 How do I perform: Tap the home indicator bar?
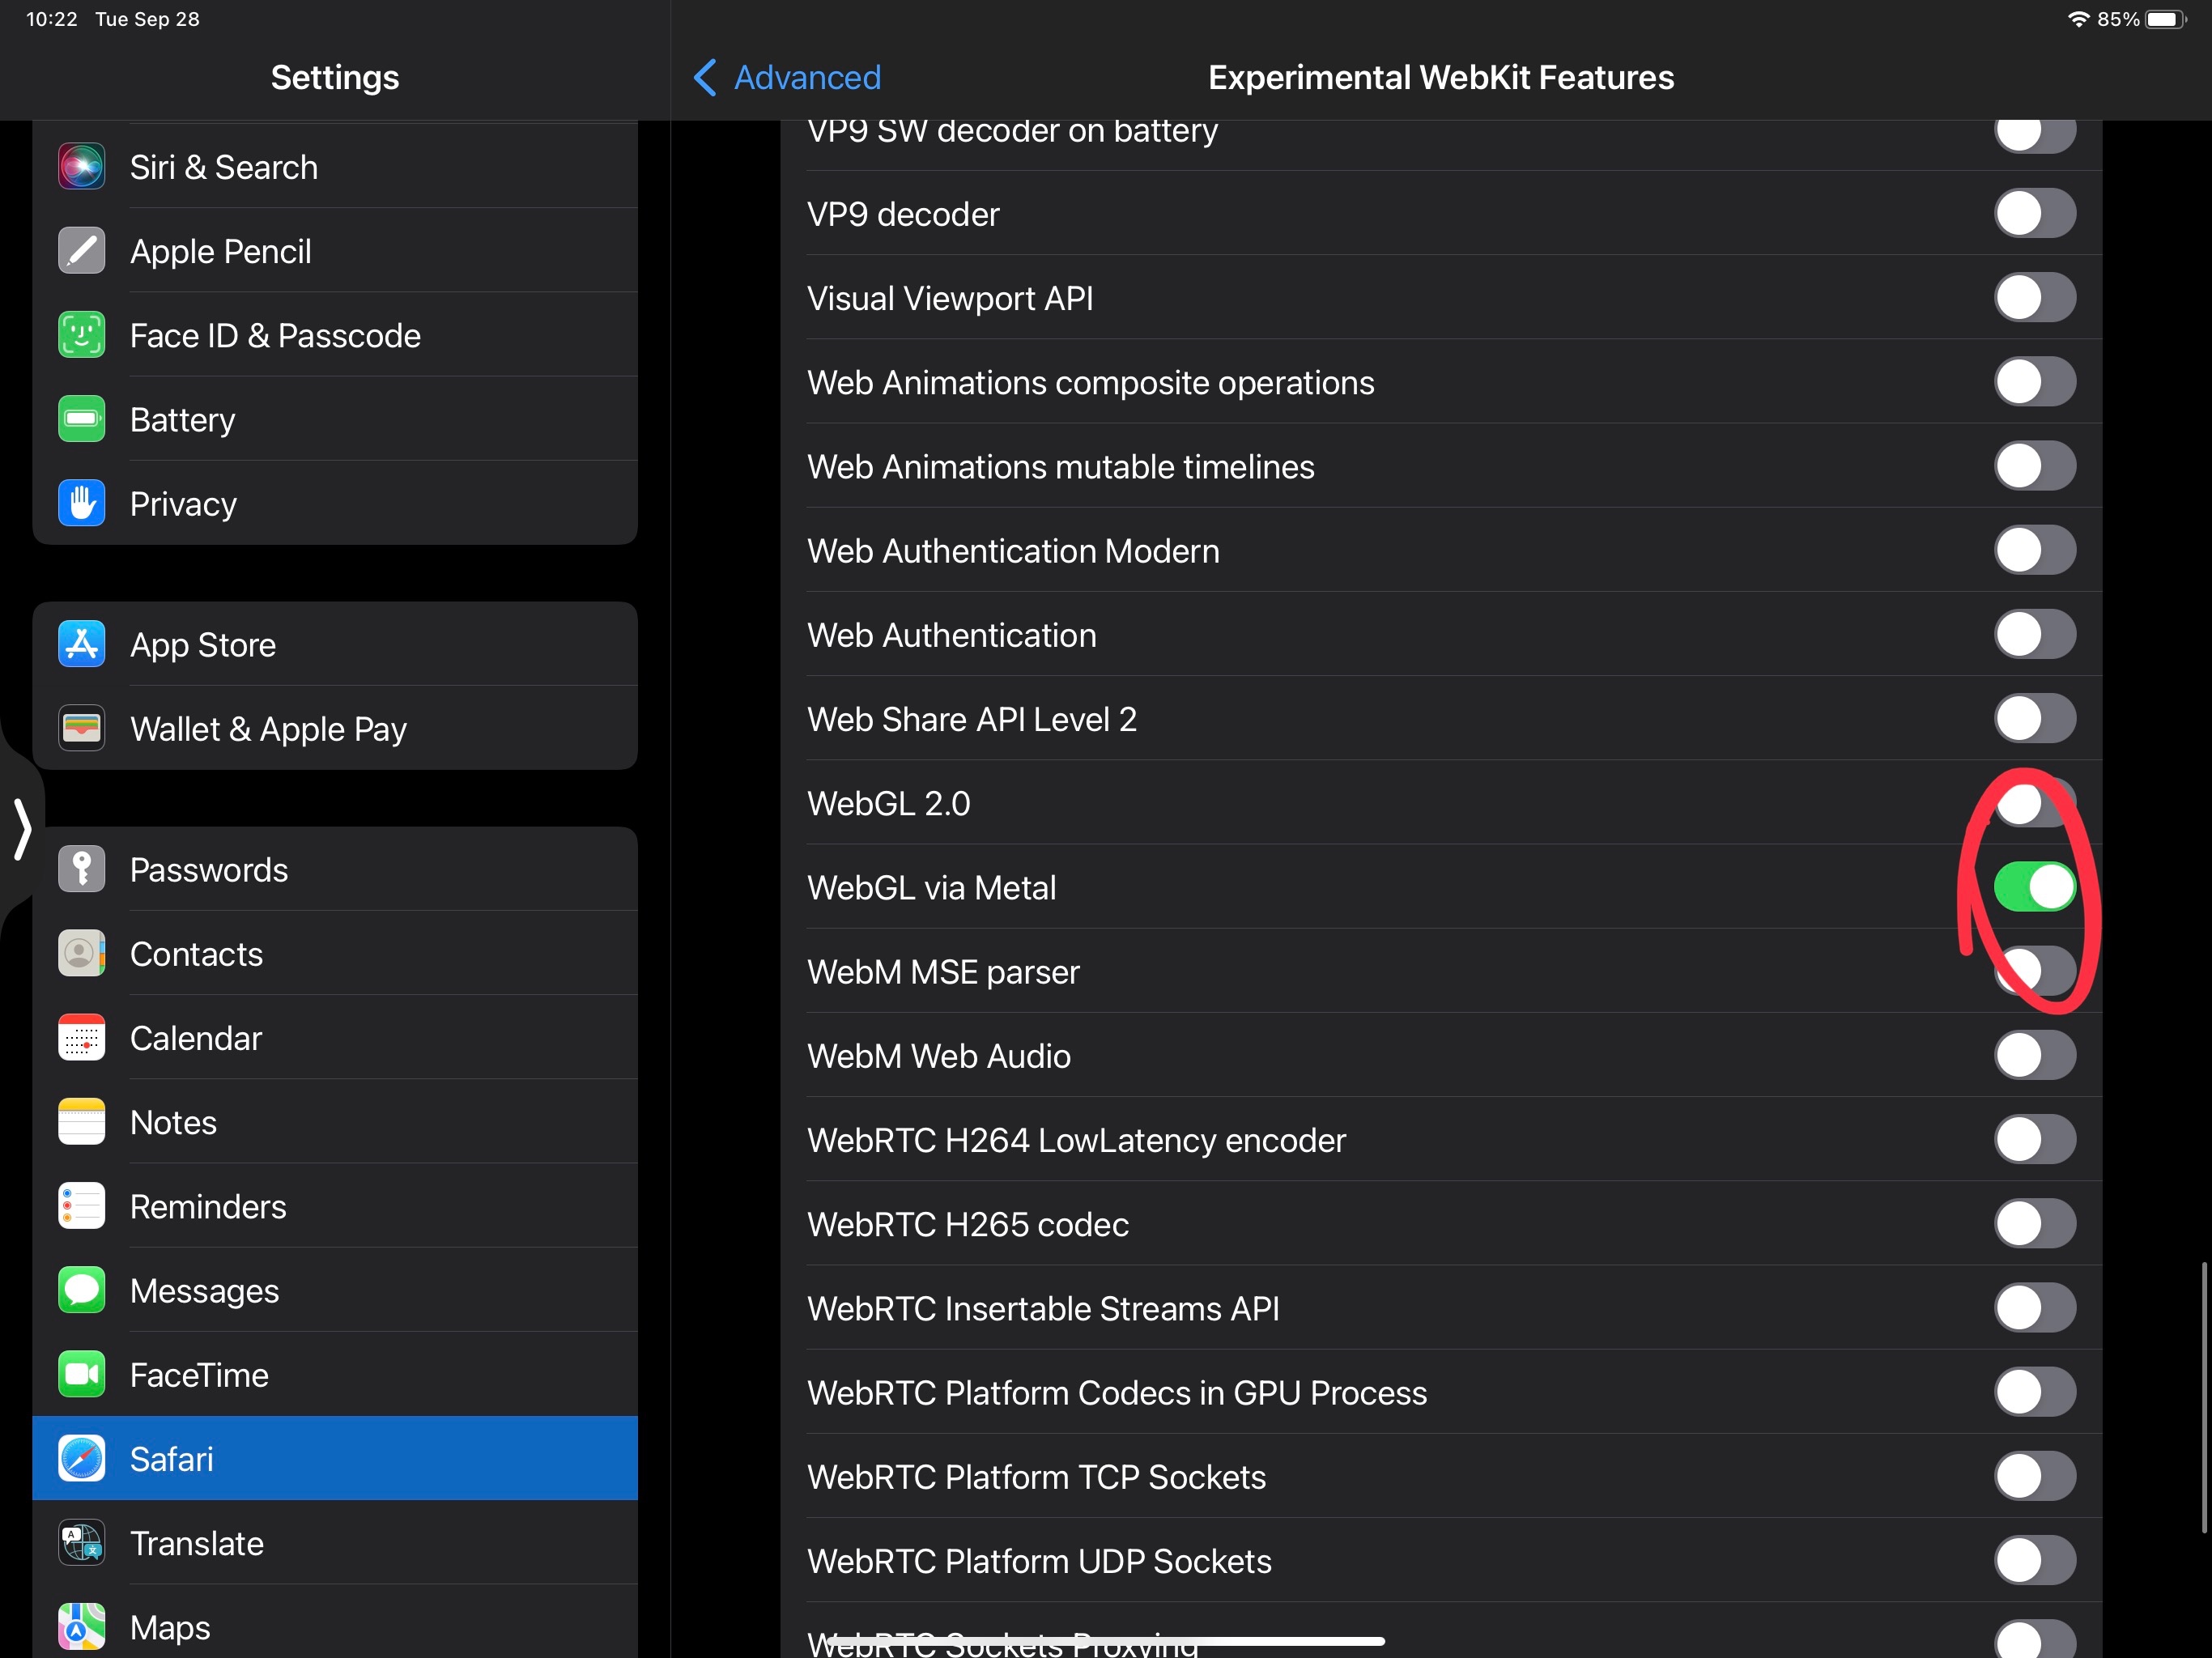point(1105,1641)
